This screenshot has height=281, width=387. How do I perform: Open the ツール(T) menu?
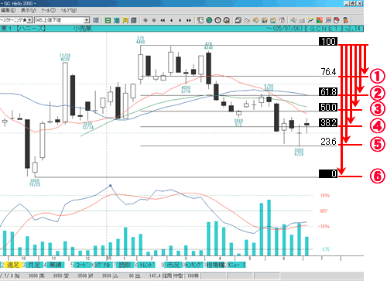pos(48,11)
